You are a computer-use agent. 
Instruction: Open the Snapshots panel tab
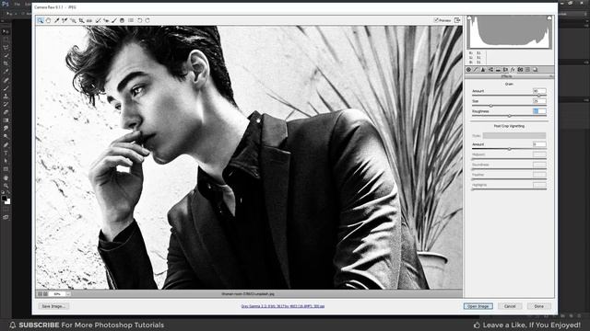(x=535, y=70)
